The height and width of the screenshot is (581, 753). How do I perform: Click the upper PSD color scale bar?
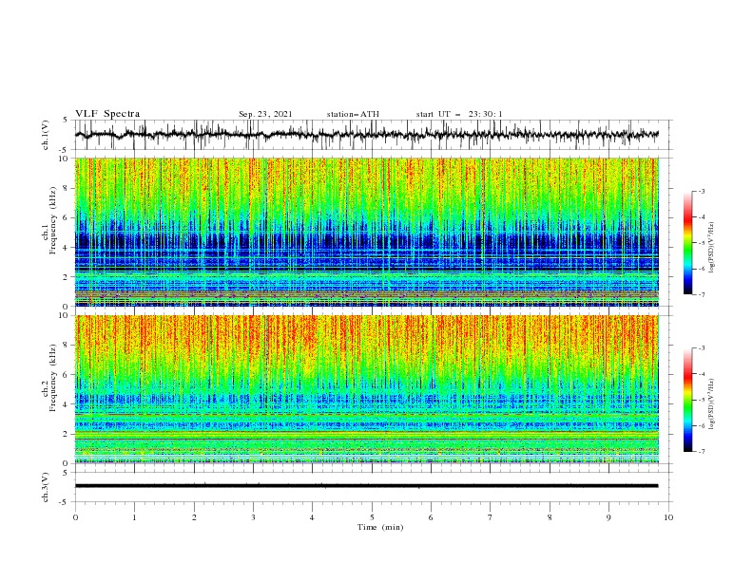[688, 243]
